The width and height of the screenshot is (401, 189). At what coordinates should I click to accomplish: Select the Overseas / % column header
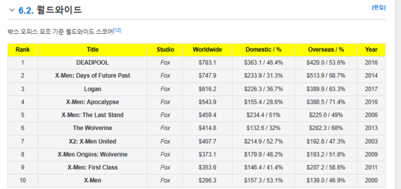click(x=326, y=50)
